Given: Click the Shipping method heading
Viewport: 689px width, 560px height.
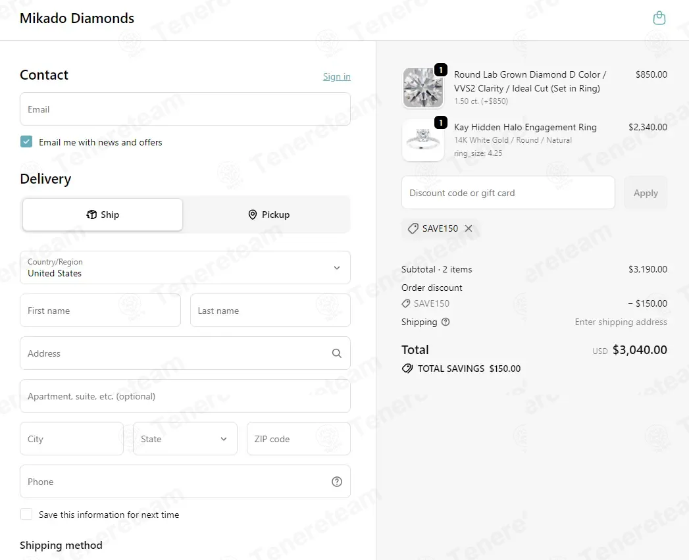Looking at the screenshot, I should pos(61,545).
